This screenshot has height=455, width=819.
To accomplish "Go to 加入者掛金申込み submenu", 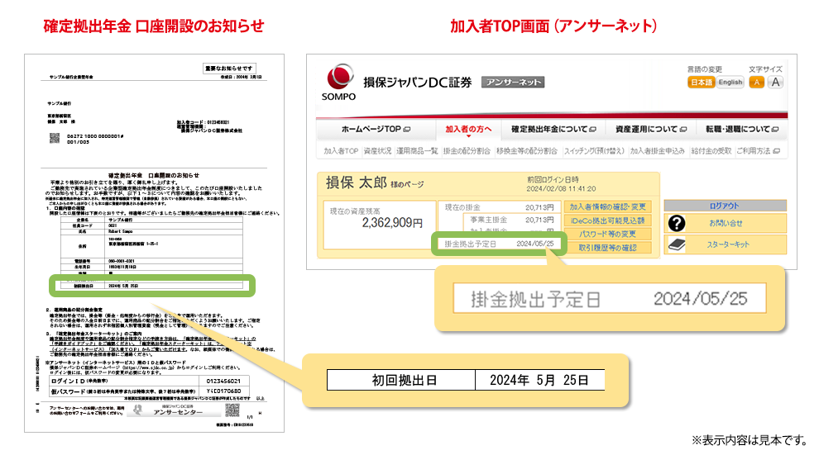I will tap(657, 151).
